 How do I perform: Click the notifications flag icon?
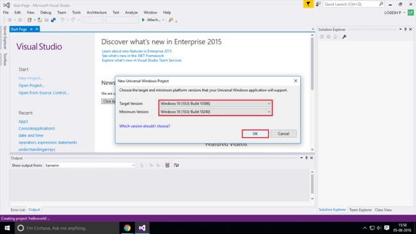pyautogui.click(x=308, y=4)
